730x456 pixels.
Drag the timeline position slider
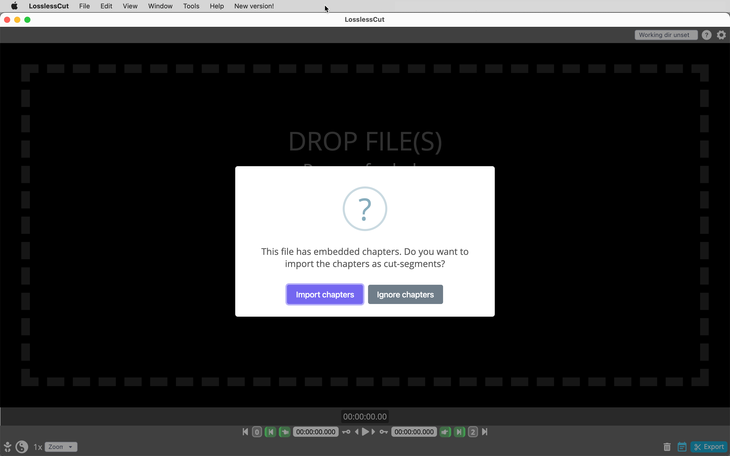click(x=365, y=416)
